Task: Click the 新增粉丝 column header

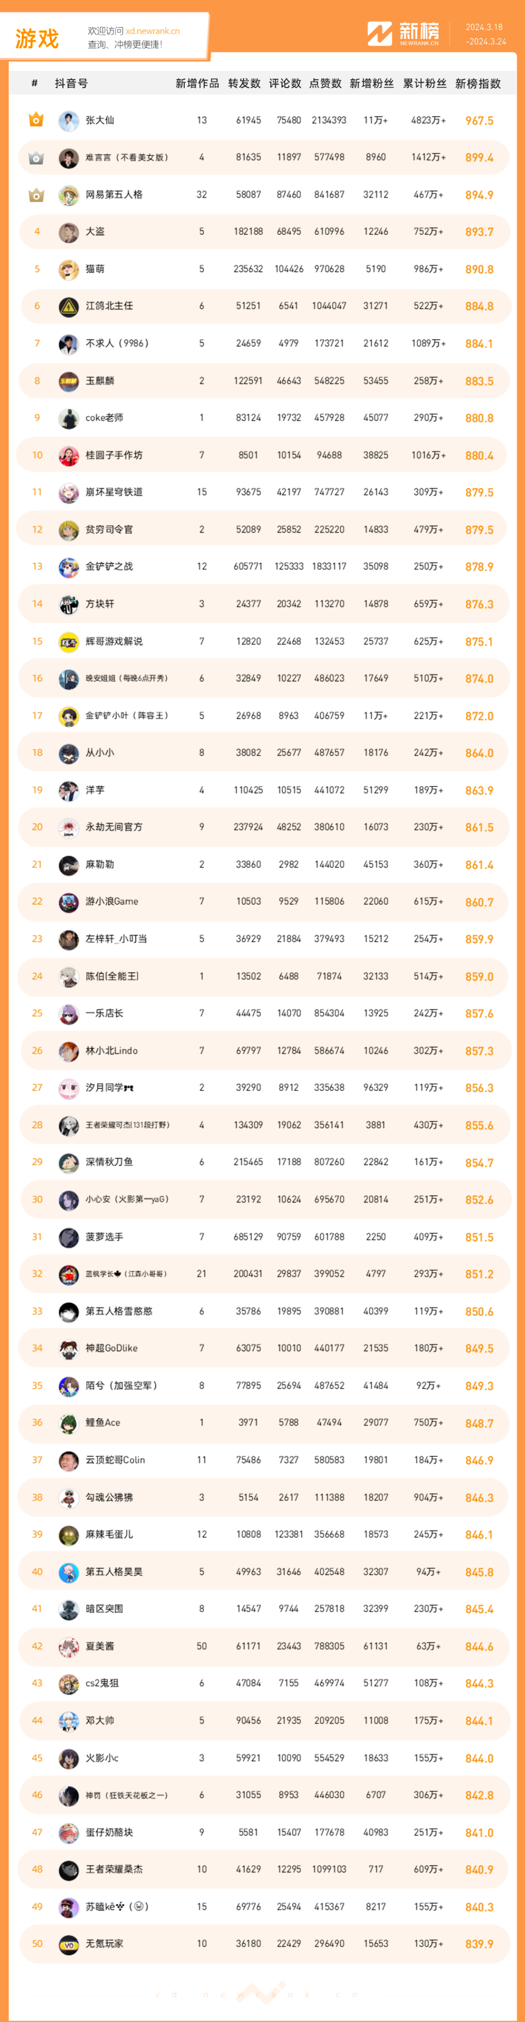Action: (x=371, y=83)
